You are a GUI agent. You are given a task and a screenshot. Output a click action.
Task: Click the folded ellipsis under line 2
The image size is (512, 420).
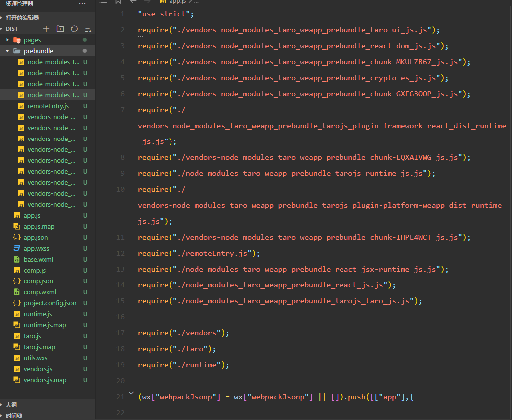[x=140, y=37]
